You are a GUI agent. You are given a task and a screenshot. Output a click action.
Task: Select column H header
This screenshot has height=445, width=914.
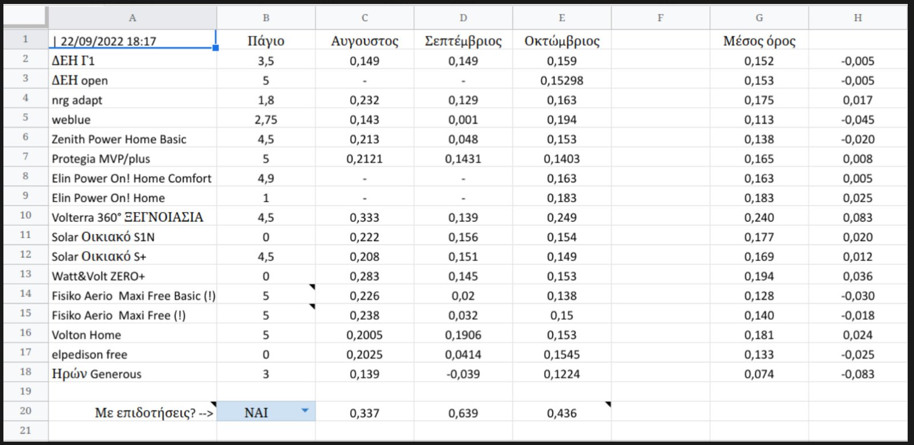(858, 18)
